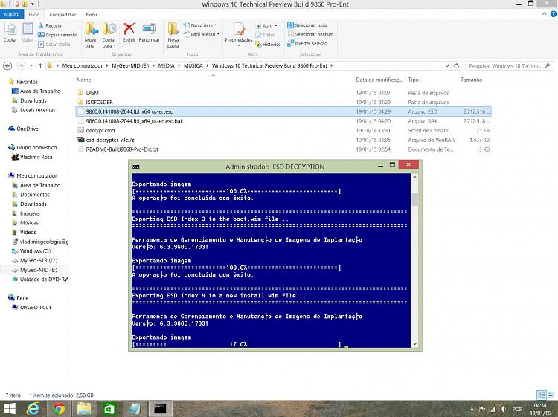The width and height of the screenshot is (558, 417).
Task: Click the Copiar ribbon icon
Action: point(10,32)
